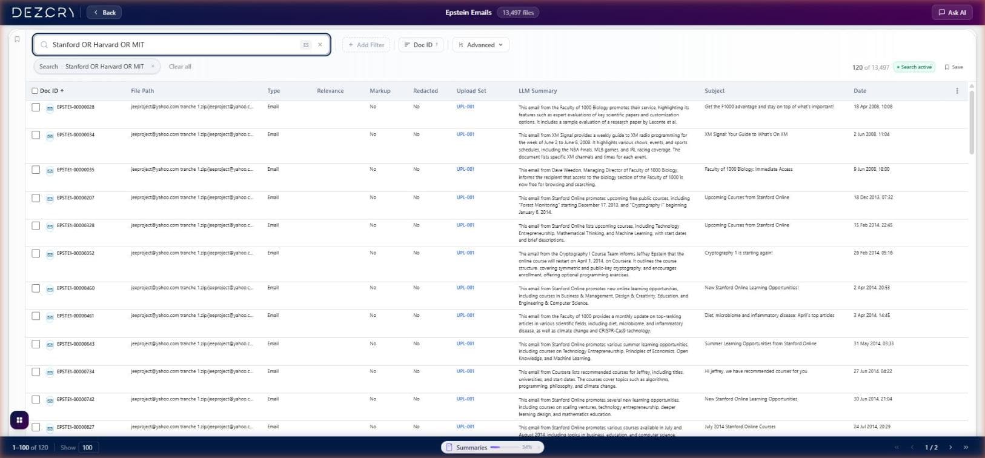Check the box for EPSTE1-00000352
This screenshot has width=985, height=458.
(x=36, y=254)
